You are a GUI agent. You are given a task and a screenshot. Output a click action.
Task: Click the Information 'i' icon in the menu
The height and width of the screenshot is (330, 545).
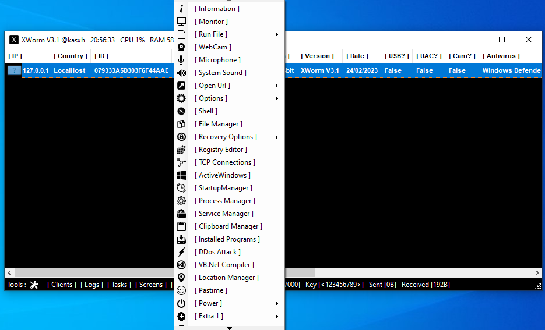(x=181, y=9)
